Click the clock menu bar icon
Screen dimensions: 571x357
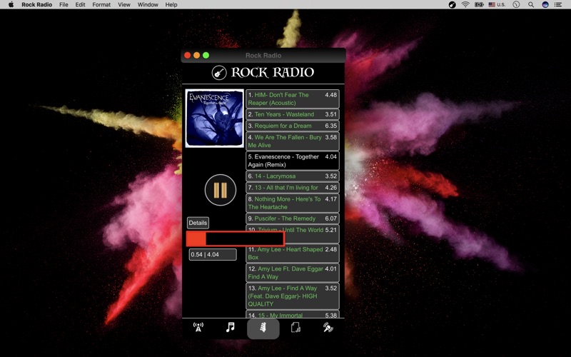pyautogui.click(x=516, y=4)
